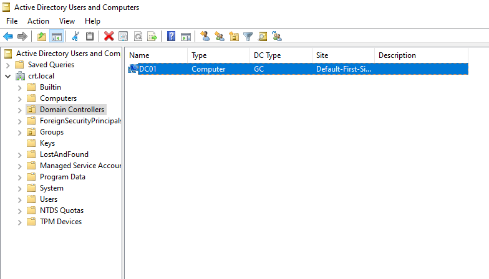This screenshot has width=489, height=279.
Task: Open Help with the question mark icon
Action: pyautogui.click(x=171, y=36)
